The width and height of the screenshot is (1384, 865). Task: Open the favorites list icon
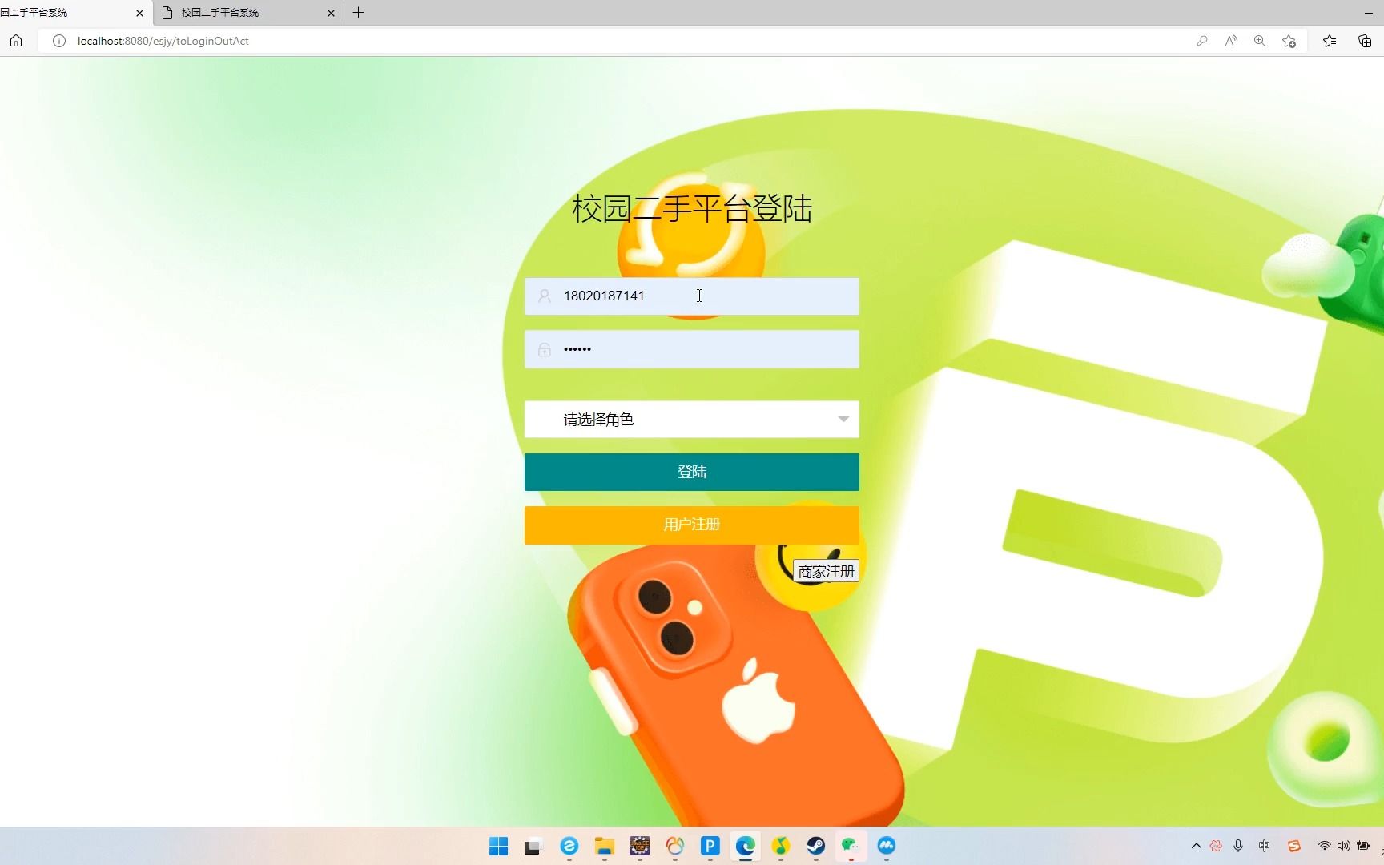(x=1330, y=41)
